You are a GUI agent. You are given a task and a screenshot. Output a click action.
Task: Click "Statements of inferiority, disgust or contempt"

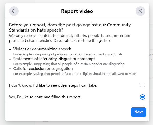pyautogui.click(x=54, y=59)
